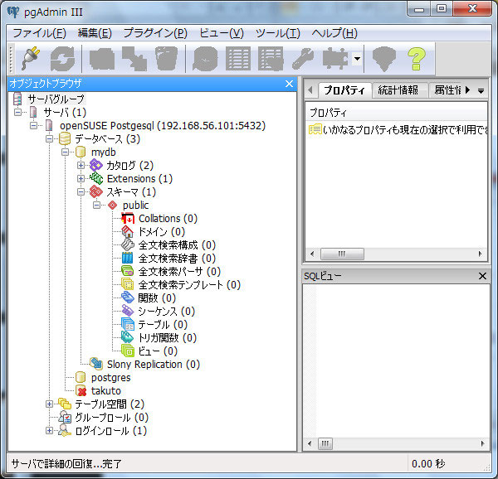The height and width of the screenshot is (479, 498).
Task: Select the public schema label
Action: pyautogui.click(x=135, y=206)
